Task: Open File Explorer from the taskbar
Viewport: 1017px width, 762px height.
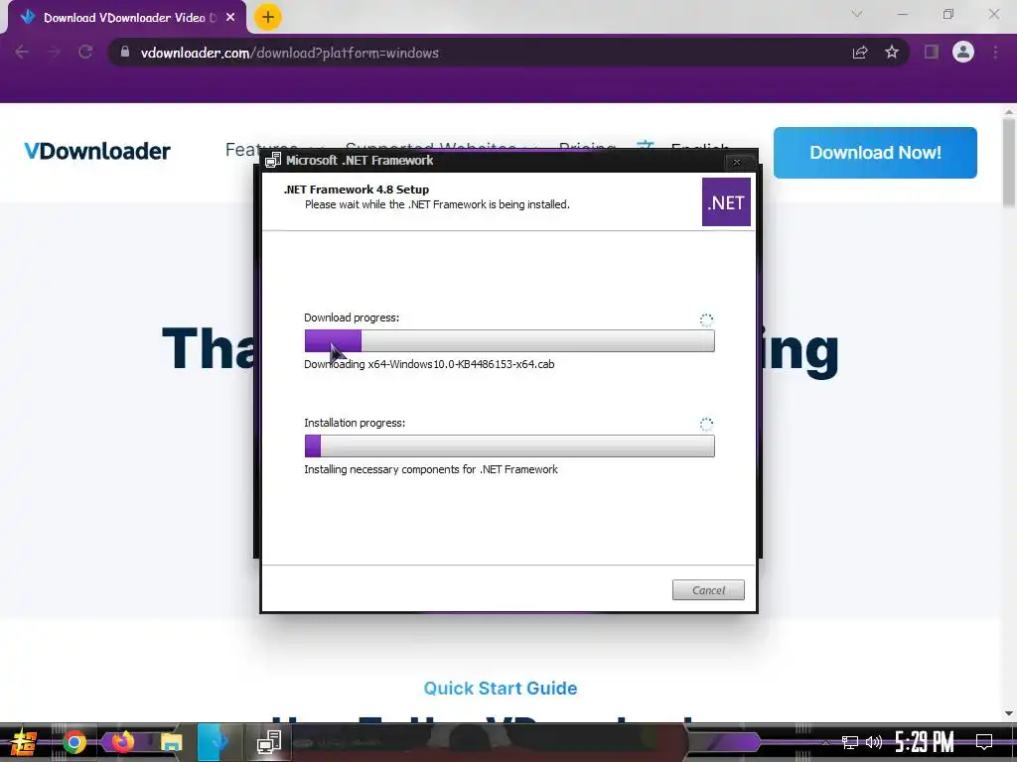Action: tap(171, 742)
